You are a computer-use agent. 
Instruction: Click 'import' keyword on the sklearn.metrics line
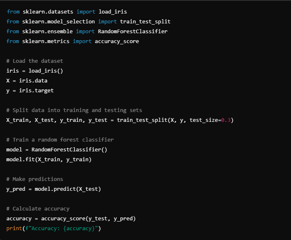(82, 41)
